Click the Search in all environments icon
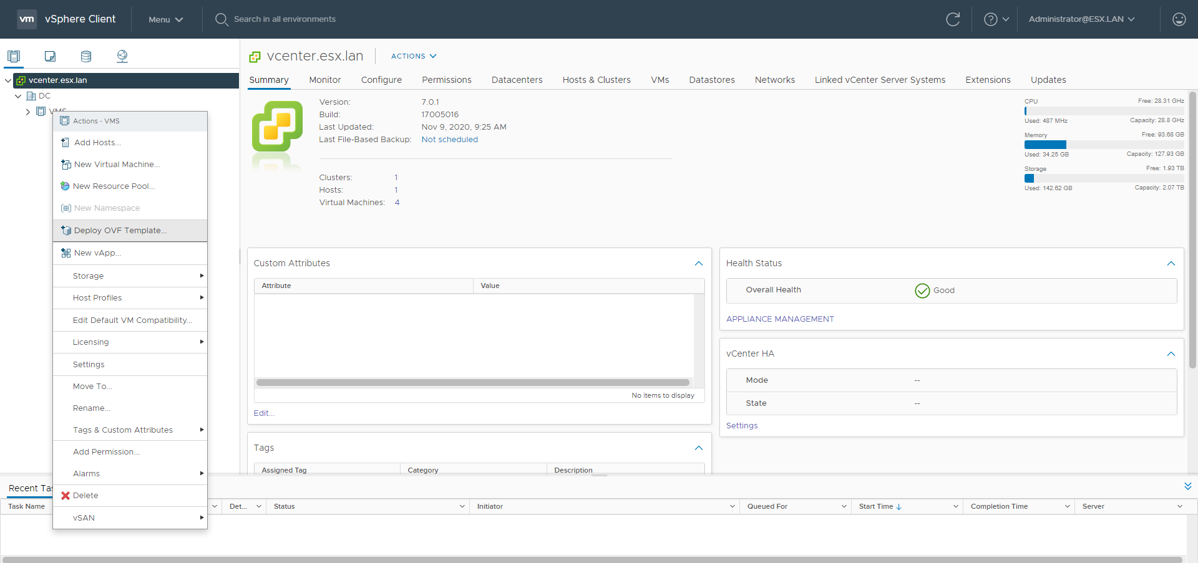 pyautogui.click(x=221, y=19)
